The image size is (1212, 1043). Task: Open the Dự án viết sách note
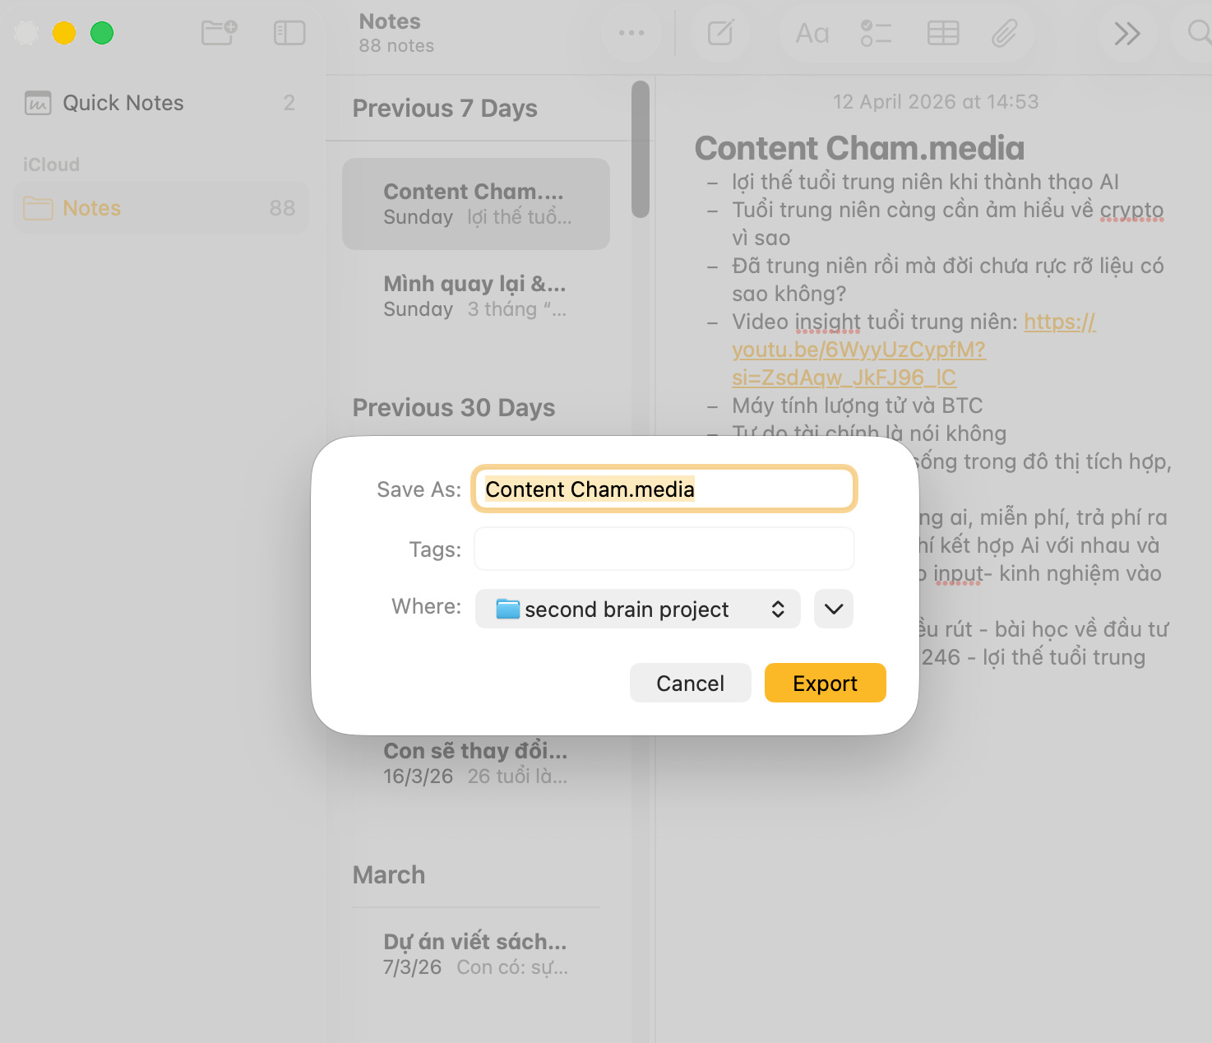(476, 953)
